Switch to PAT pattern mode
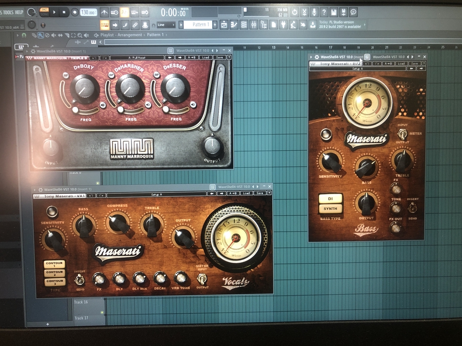462x346 pixels. (x=44, y=10)
